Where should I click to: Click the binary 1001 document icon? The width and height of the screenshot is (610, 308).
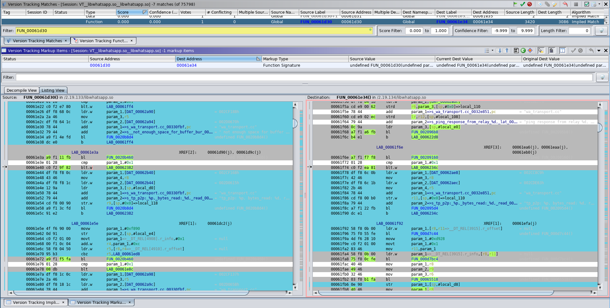click(516, 50)
